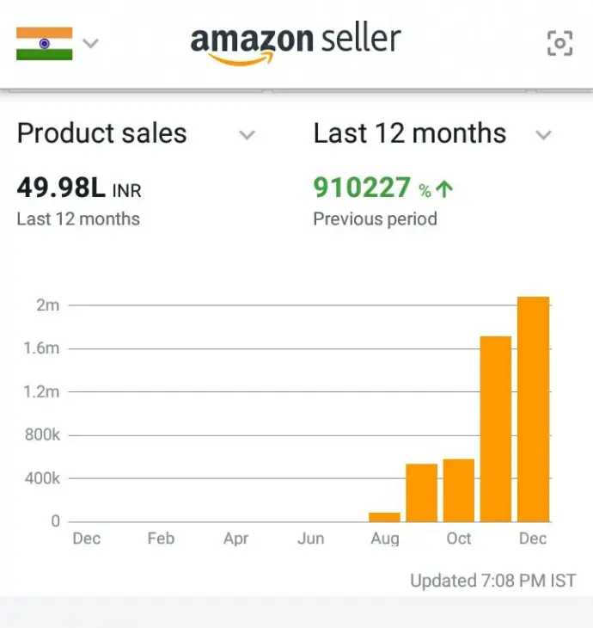The image size is (593, 628).
Task: Select the 49.98L INR sales total
Action: (x=79, y=188)
